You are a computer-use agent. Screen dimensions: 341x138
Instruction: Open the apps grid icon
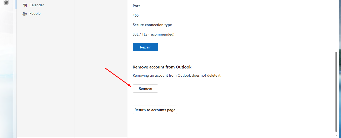coord(6,2)
